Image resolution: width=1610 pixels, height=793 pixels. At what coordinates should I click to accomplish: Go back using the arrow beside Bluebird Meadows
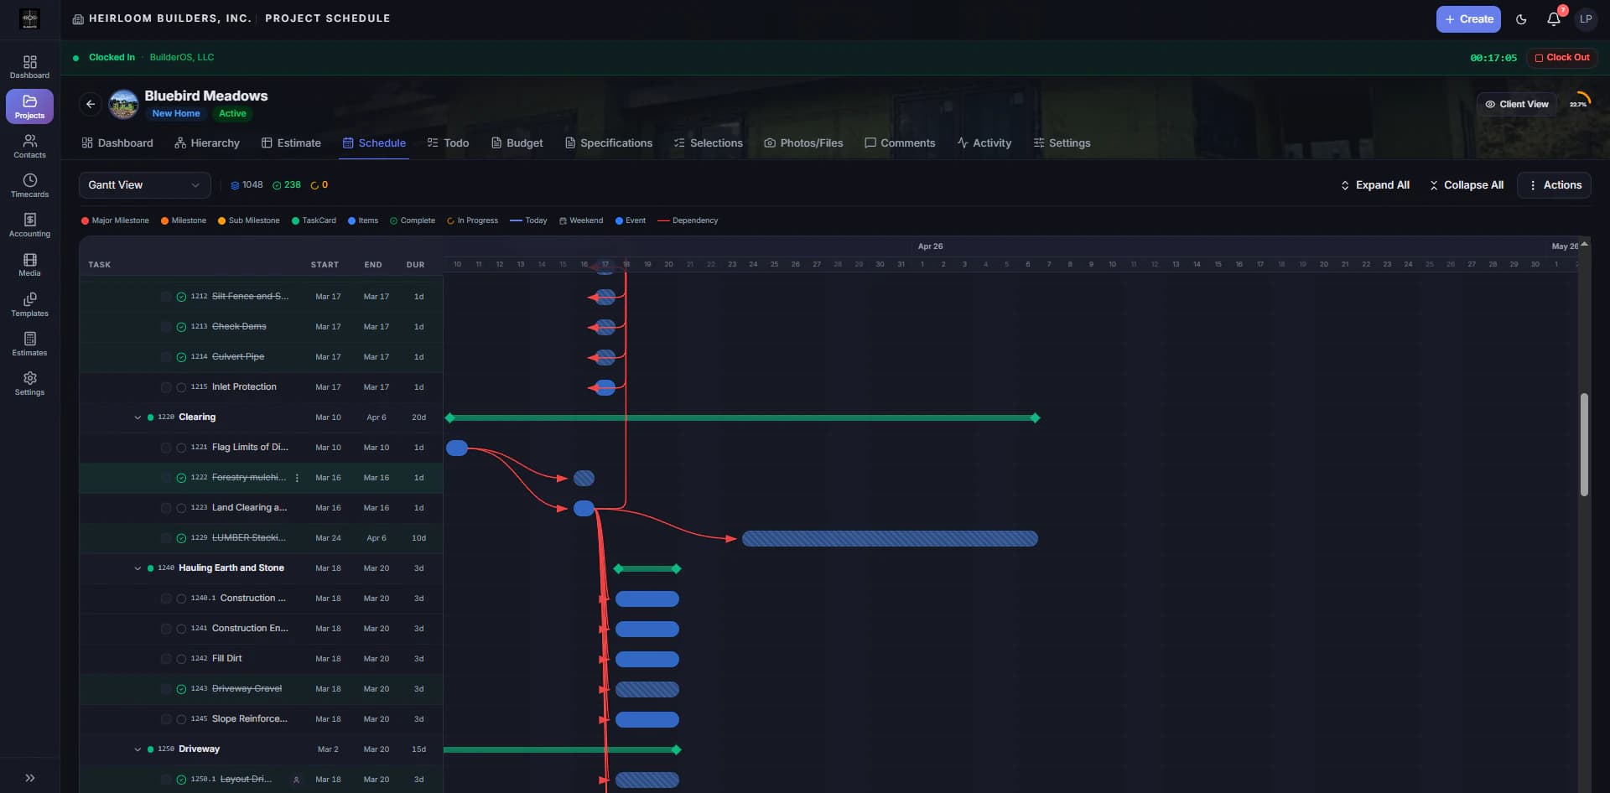point(91,104)
